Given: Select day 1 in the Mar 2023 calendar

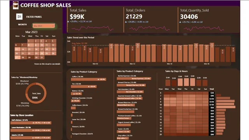Looking at the screenshot, I should pyautogui.click(x=30, y=41).
